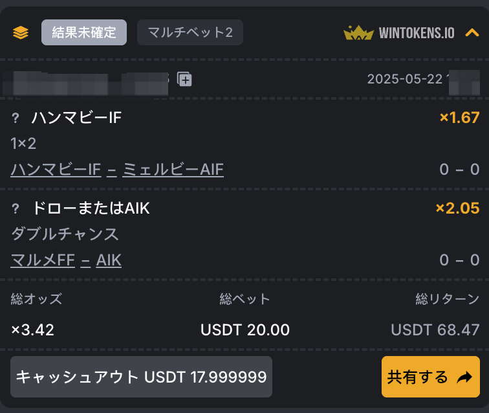Image resolution: width=489 pixels, height=413 pixels.
Task: Click the stacked layers multibet icon
Action: 21,32
